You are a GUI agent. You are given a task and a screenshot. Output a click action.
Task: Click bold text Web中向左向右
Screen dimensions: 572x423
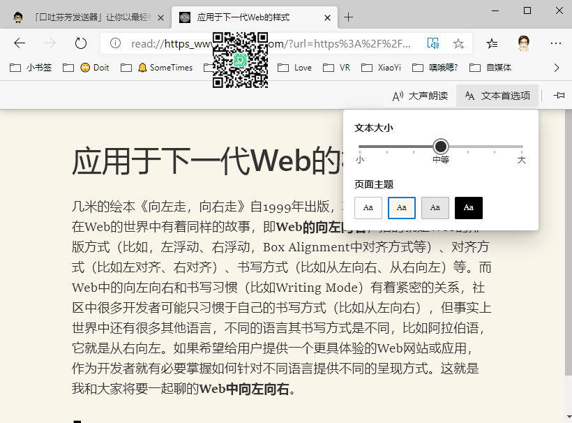[x=244, y=389]
